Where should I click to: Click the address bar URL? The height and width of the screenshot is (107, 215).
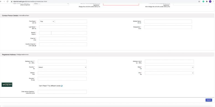pyautogui.click(x=30, y=1)
